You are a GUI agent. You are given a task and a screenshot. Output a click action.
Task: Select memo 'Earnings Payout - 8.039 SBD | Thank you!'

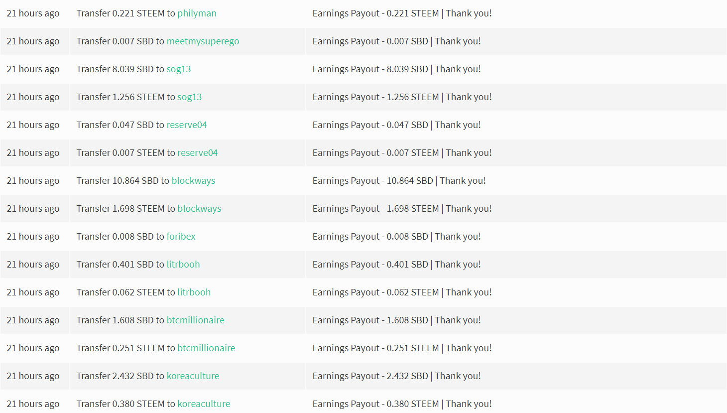pyautogui.click(x=397, y=69)
